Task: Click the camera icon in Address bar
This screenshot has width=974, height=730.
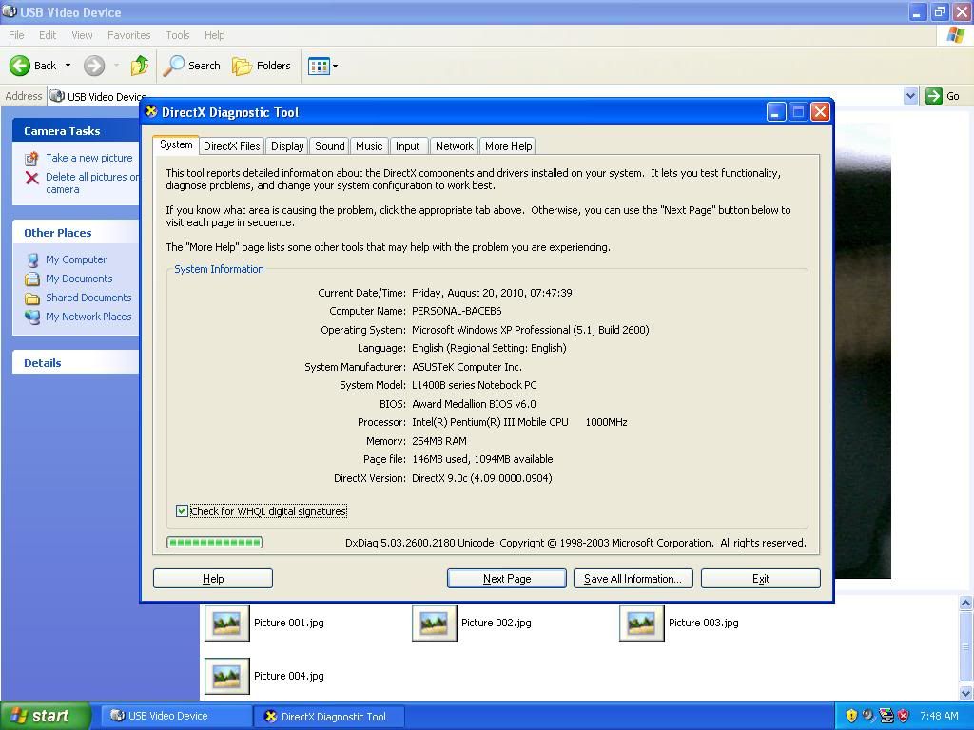Action: [57, 96]
